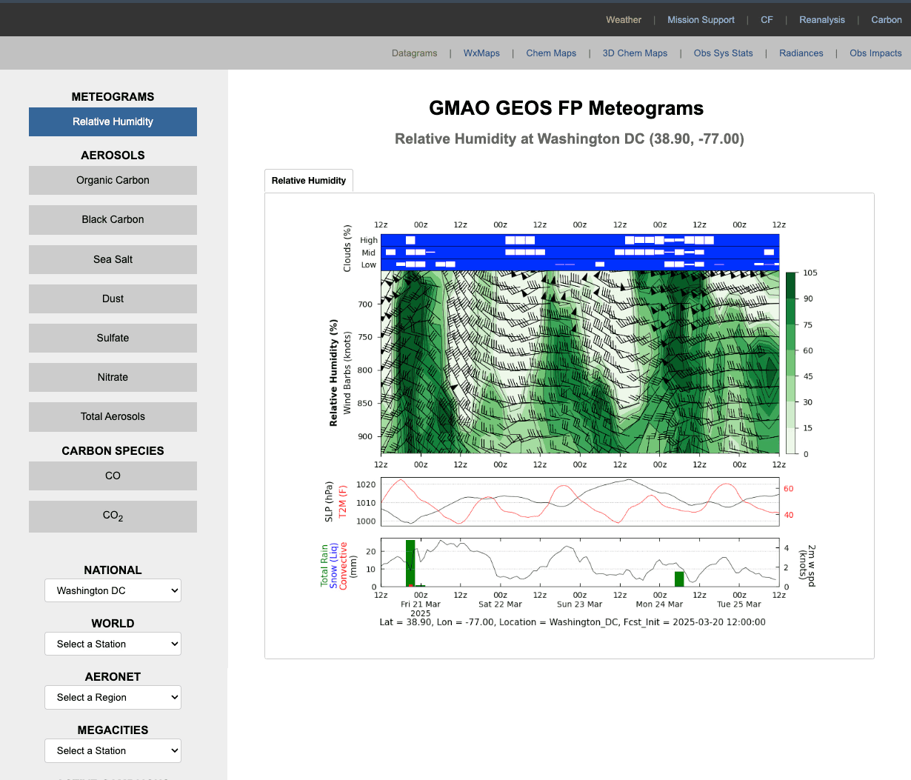Show the Total Aerosols datagram
Screen dimensions: 911x780
tap(113, 416)
